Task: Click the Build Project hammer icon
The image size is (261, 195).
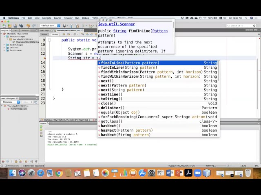Action: 71,26
